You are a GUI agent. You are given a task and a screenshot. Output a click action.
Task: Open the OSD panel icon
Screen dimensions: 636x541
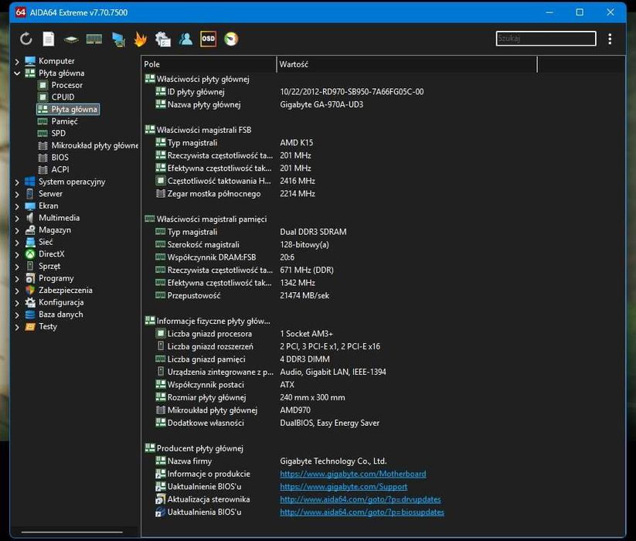point(208,39)
